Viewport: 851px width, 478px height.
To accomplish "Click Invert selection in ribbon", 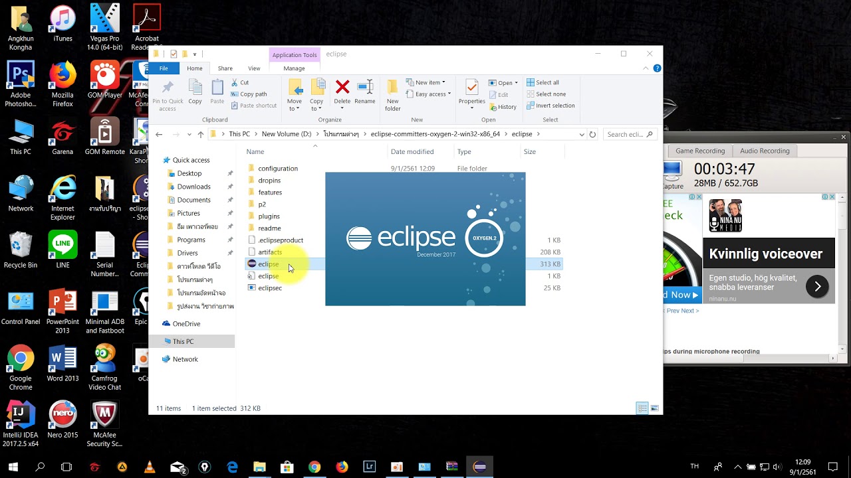I will [x=550, y=106].
